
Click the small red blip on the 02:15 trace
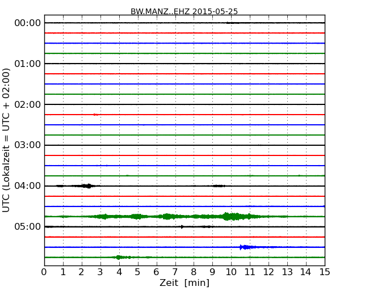[x=95, y=115]
